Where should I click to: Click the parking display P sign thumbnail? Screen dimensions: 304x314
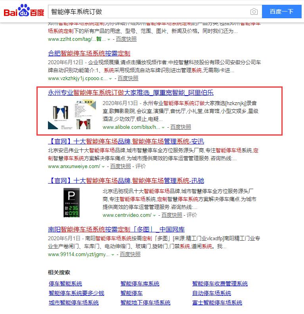71,203
